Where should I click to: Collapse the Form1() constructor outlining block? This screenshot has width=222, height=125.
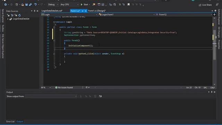tap(54, 41)
